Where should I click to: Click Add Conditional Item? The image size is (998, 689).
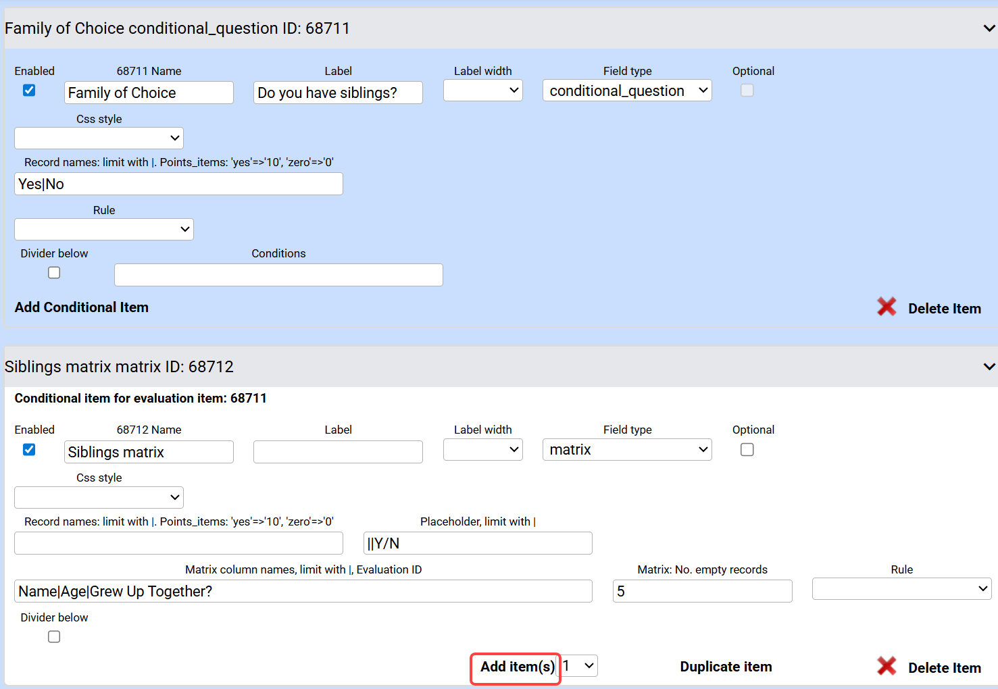(x=82, y=307)
